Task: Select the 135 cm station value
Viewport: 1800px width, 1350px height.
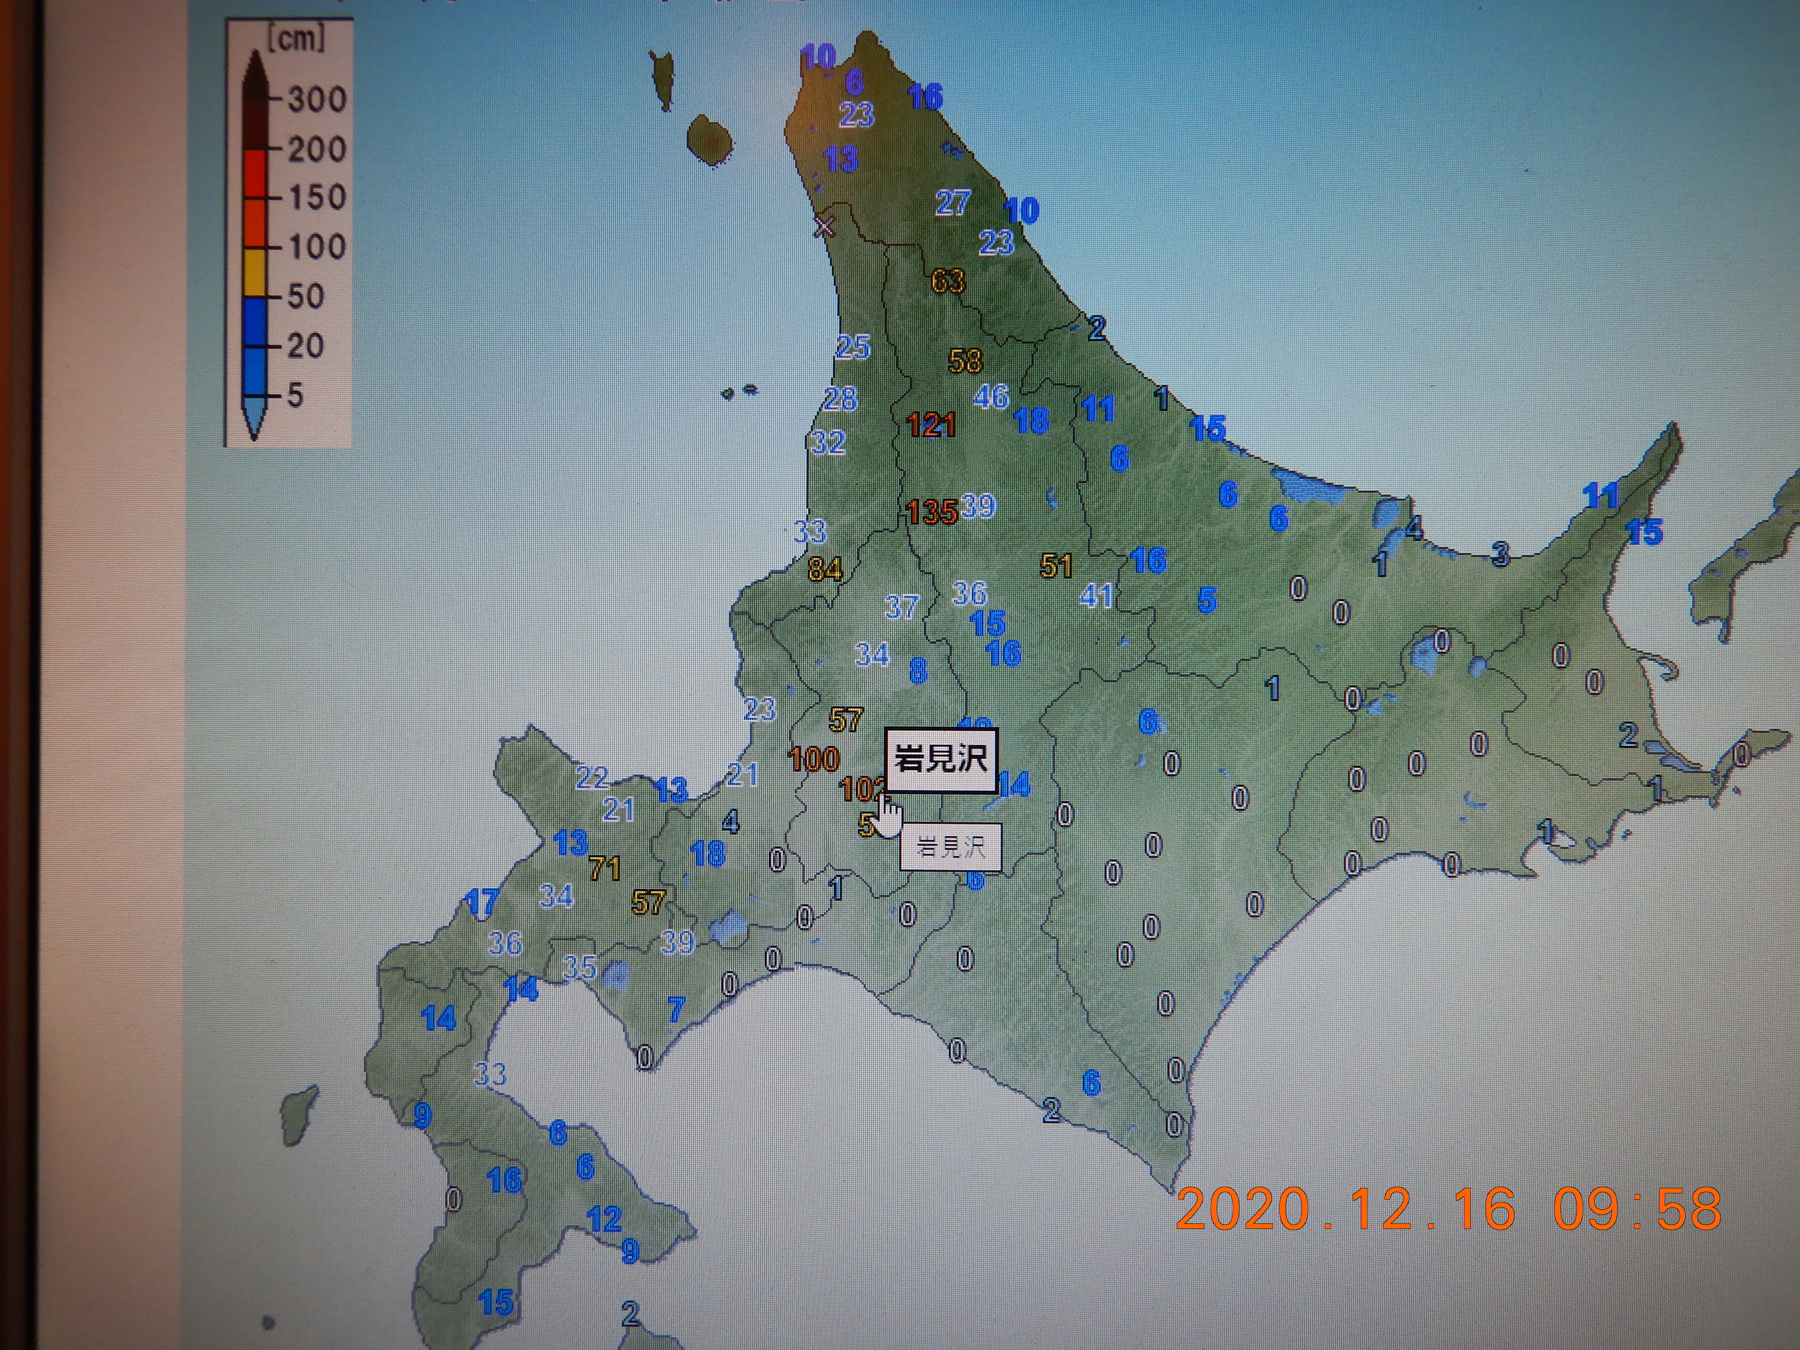Action: pyautogui.click(x=932, y=512)
